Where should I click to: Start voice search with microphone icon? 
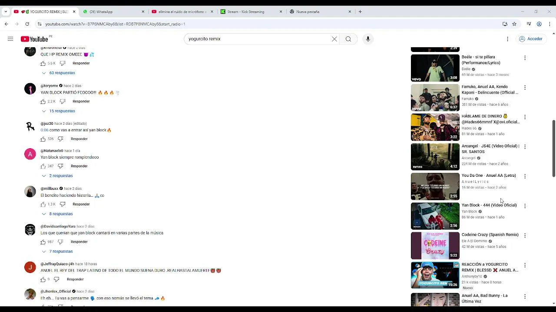368,39
